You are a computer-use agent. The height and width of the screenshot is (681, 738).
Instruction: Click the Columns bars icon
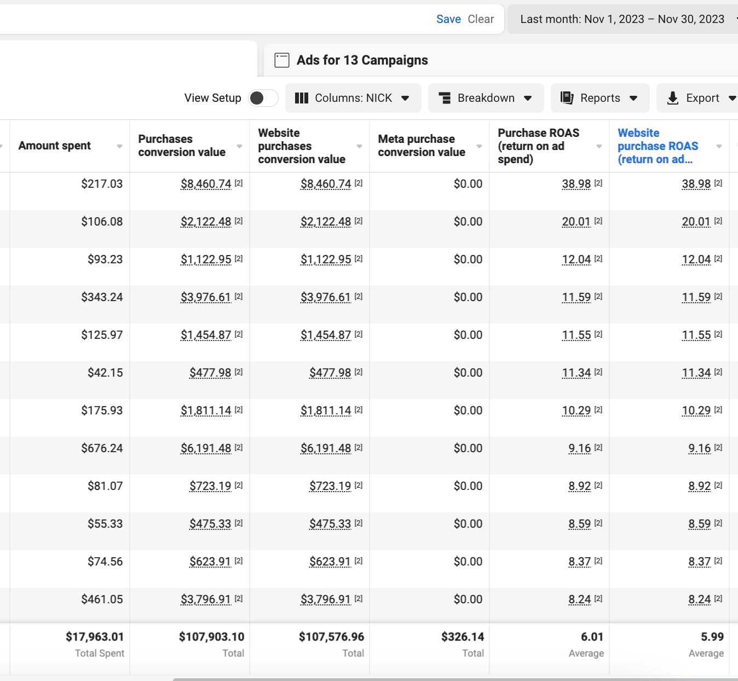(x=301, y=98)
